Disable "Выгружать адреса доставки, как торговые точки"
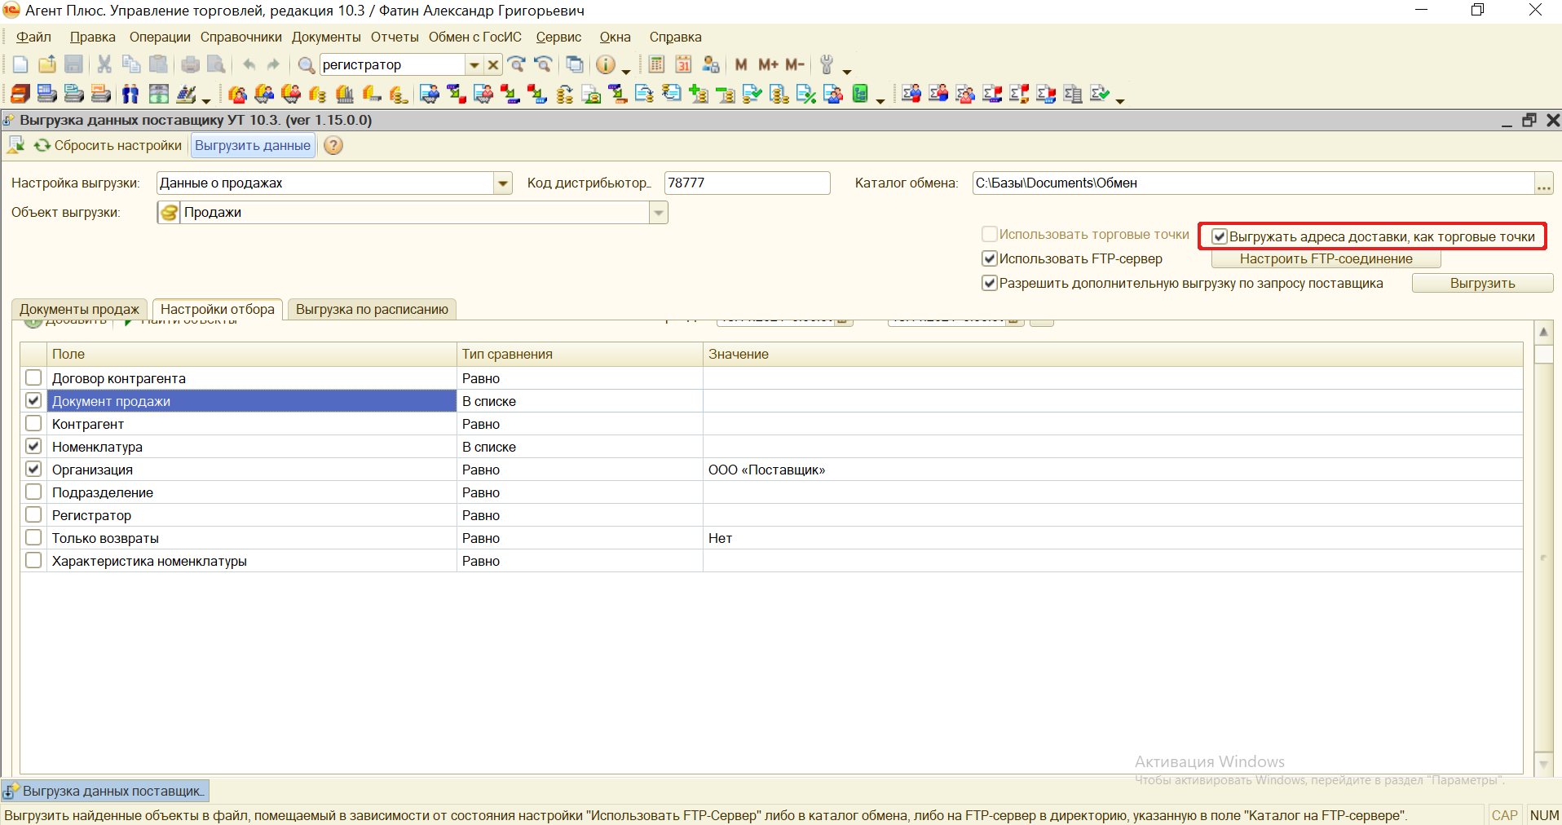The height and width of the screenshot is (825, 1562). (1220, 236)
